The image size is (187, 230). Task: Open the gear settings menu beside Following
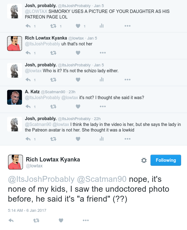[144, 160]
